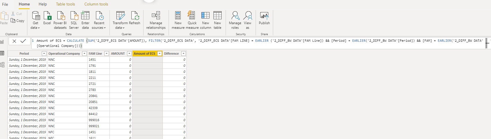491x139 pixels.
Task: Switch to Model view
Action: (2, 65)
